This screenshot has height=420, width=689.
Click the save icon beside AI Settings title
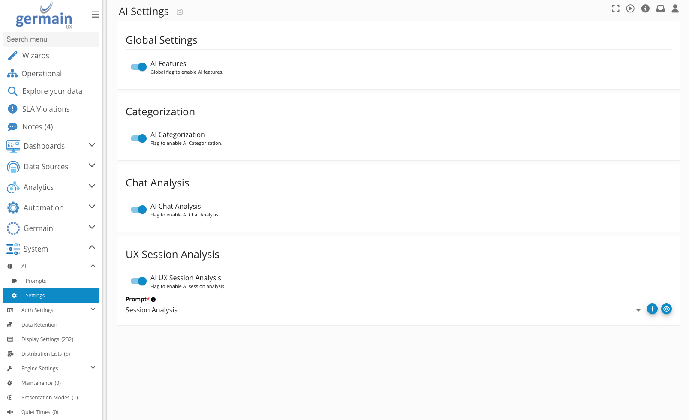tap(180, 12)
